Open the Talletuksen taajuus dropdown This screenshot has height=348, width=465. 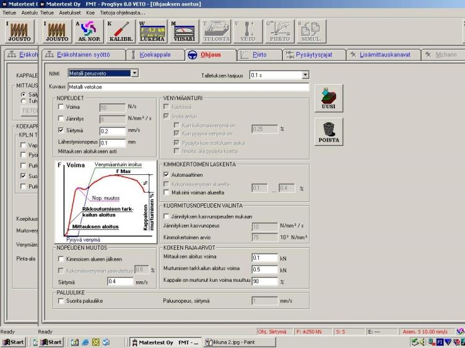[305, 75]
